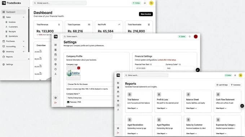Click the Fabiha company logo thumbnail

(x=73, y=73)
